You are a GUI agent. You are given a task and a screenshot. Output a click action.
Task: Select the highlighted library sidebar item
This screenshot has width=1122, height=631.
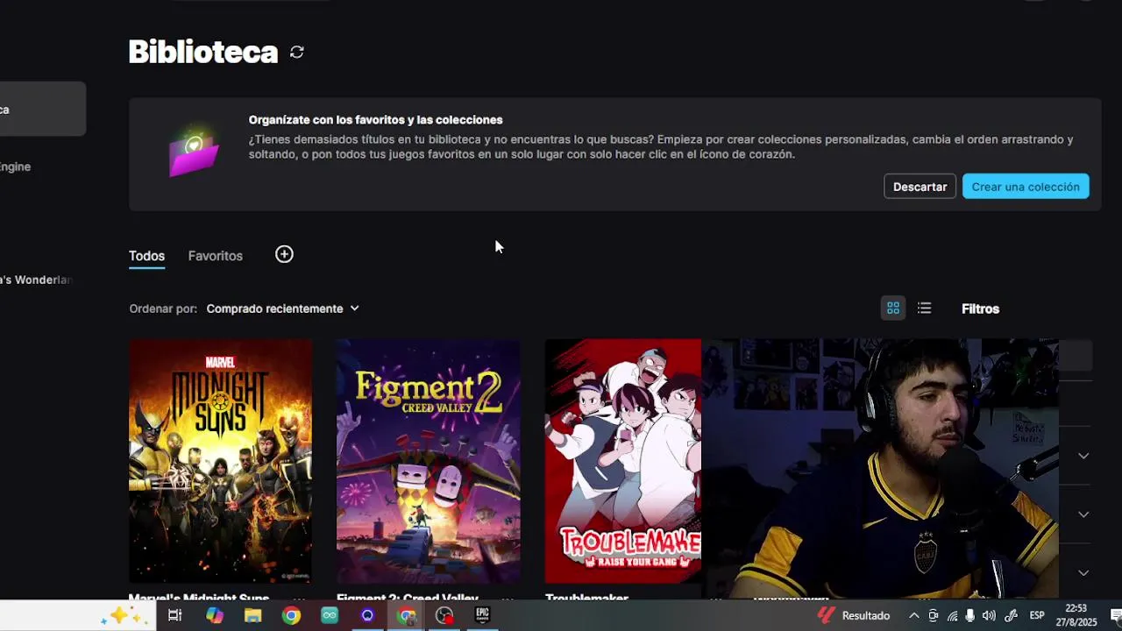pos(42,110)
